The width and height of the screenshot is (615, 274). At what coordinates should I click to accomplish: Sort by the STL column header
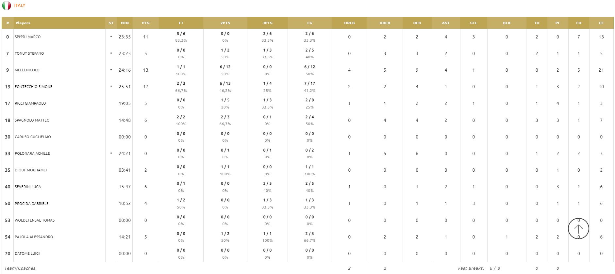[x=473, y=23]
